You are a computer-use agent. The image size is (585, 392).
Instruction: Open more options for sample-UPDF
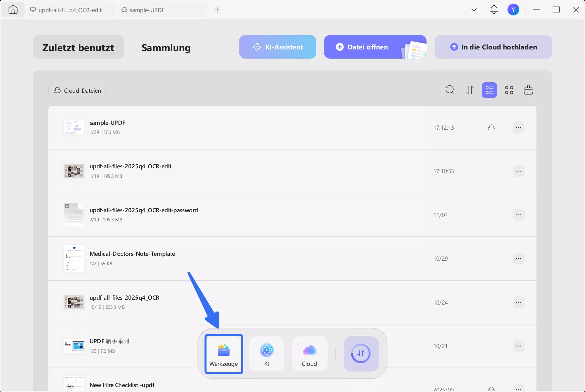click(519, 127)
